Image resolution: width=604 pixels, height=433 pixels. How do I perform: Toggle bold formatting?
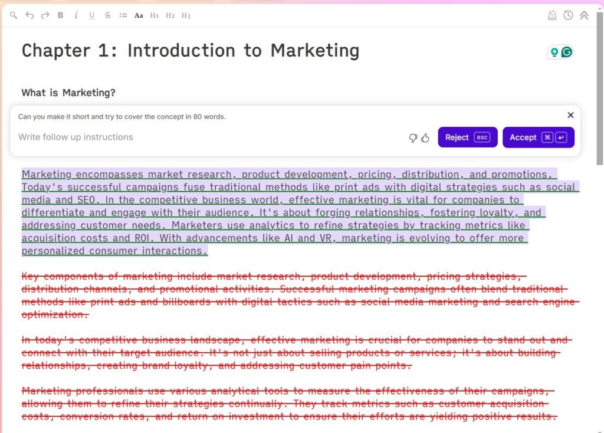coord(61,15)
